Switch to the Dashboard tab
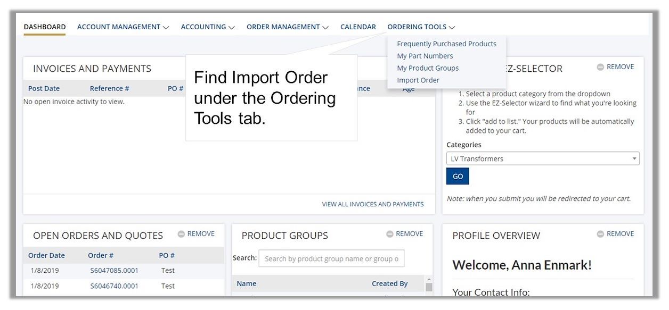This screenshot has width=669, height=310. click(x=45, y=27)
